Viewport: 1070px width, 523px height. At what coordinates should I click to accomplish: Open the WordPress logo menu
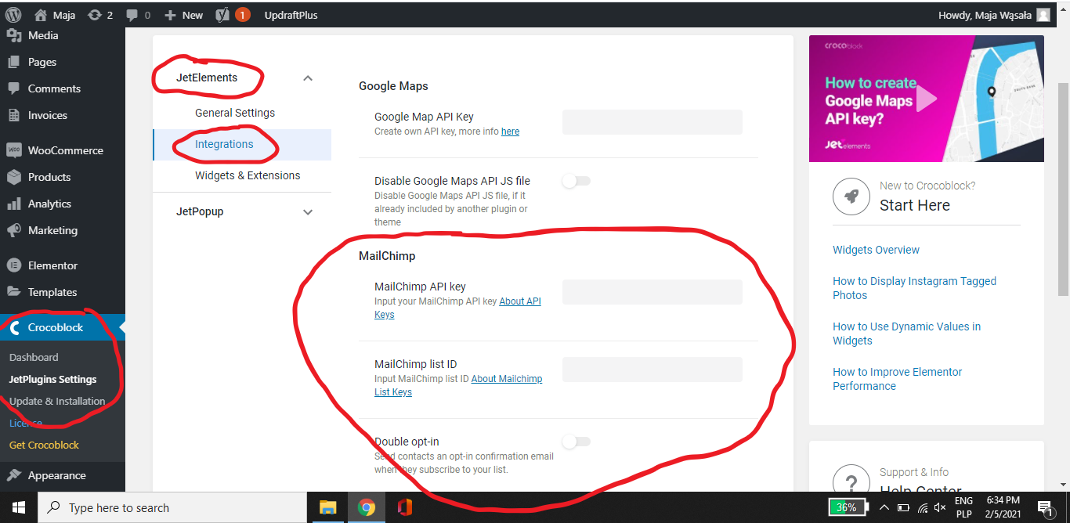(x=13, y=14)
